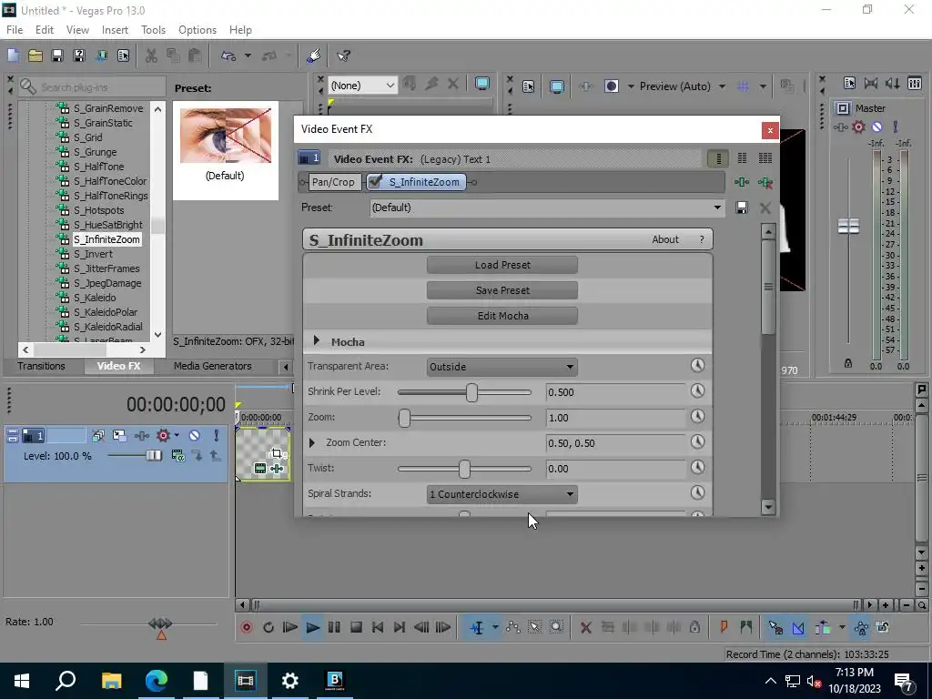The width and height of the screenshot is (932, 699).
Task: Open Undo history dropdown arrow
Action: click(x=248, y=56)
